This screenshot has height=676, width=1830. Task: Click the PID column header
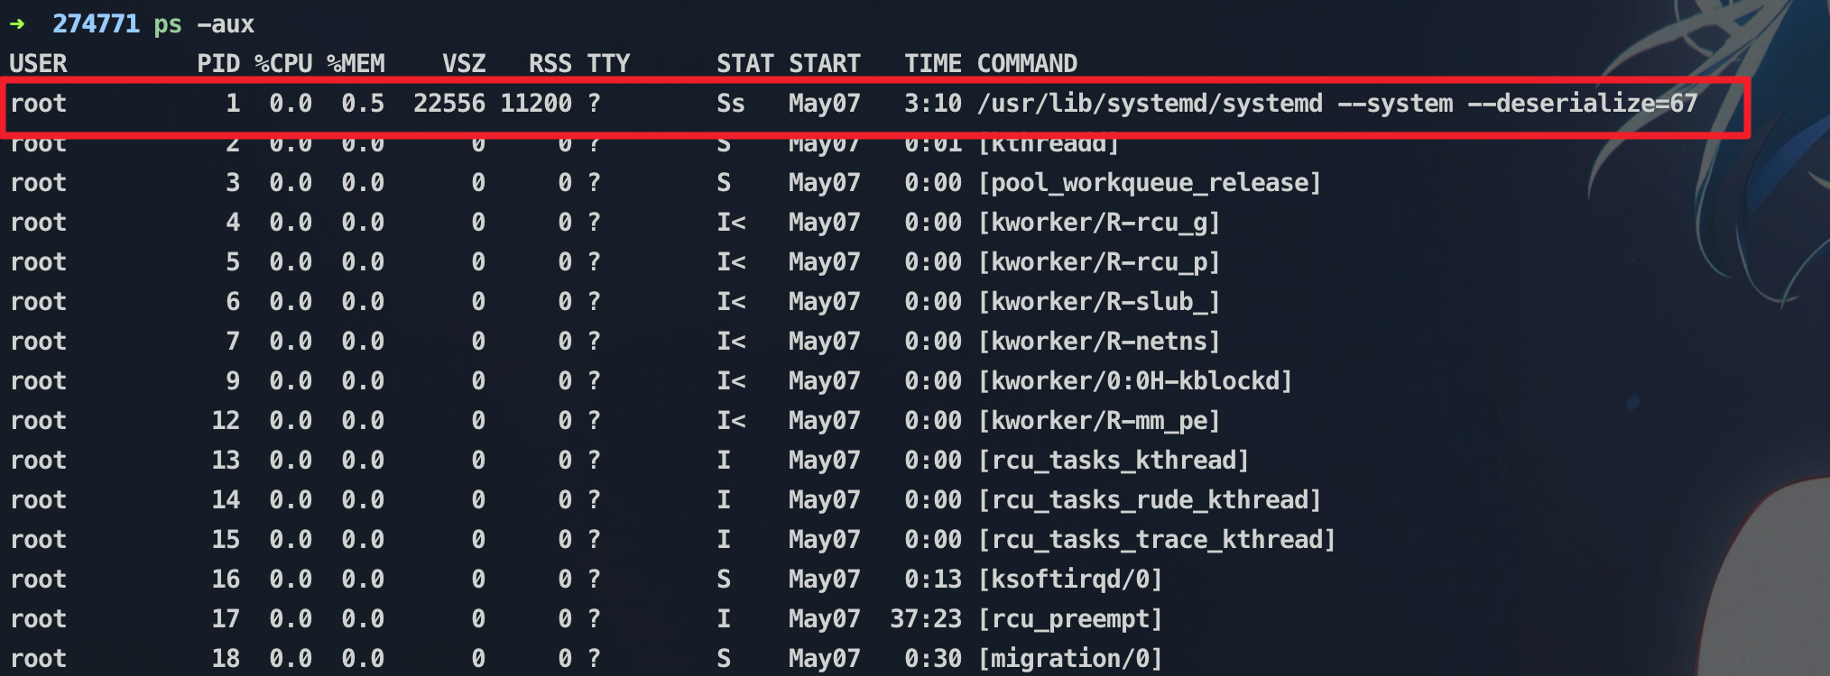tap(218, 63)
